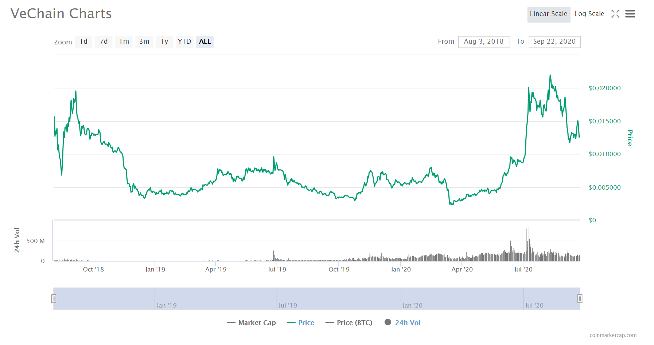Image resolution: width=654 pixels, height=345 pixels.
Task: Open the hamburger chart export menu
Action: 630,14
